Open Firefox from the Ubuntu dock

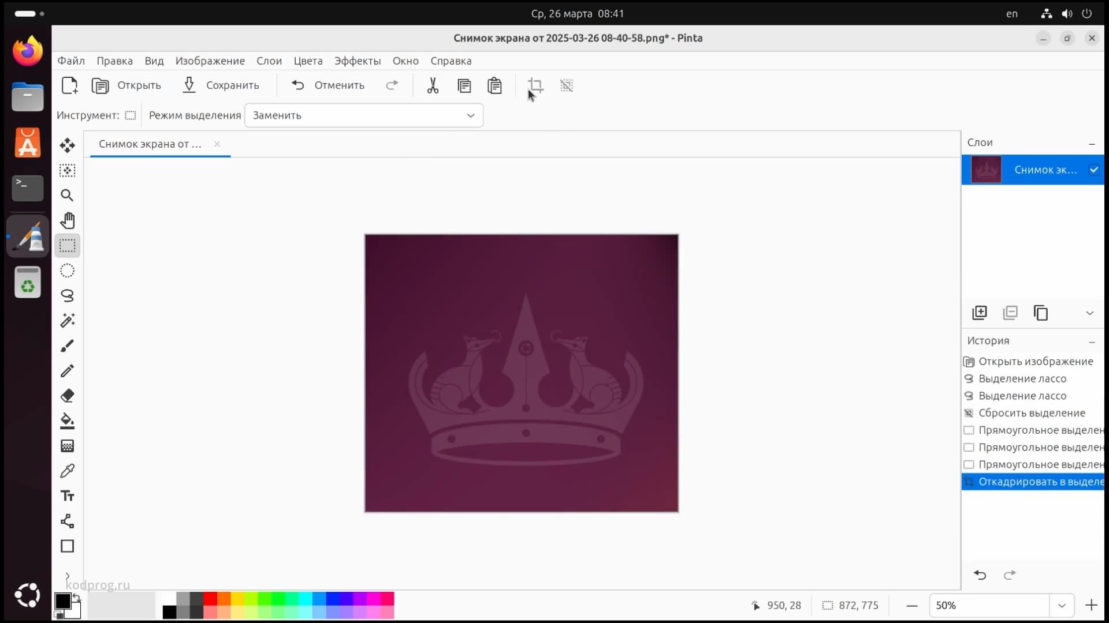click(x=28, y=51)
